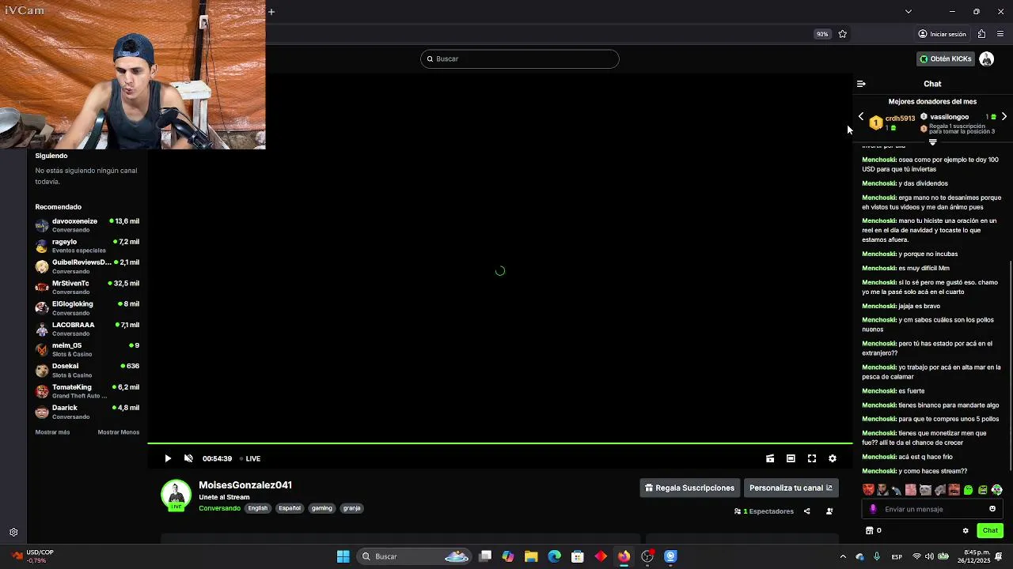Click the purple microphone icon in chat input
This screenshot has height=569, width=1013.
click(x=873, y=509)
